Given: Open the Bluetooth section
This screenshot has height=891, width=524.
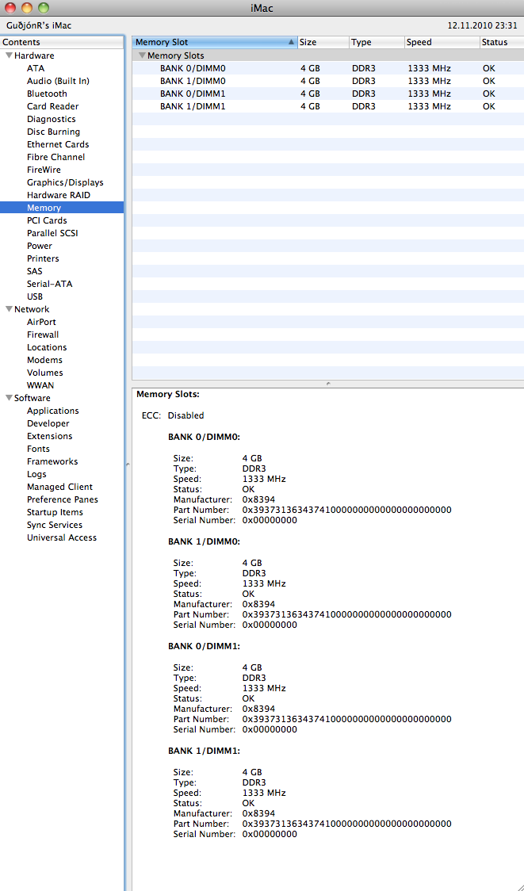Looking at the screenshot, I should 47,94.
